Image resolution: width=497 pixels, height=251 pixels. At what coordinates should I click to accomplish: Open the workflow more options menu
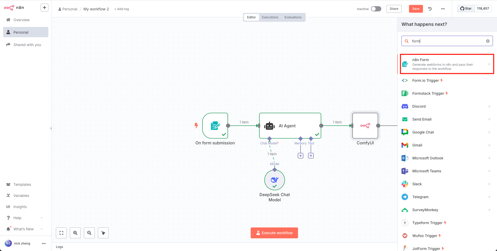(x=443, y=9)
